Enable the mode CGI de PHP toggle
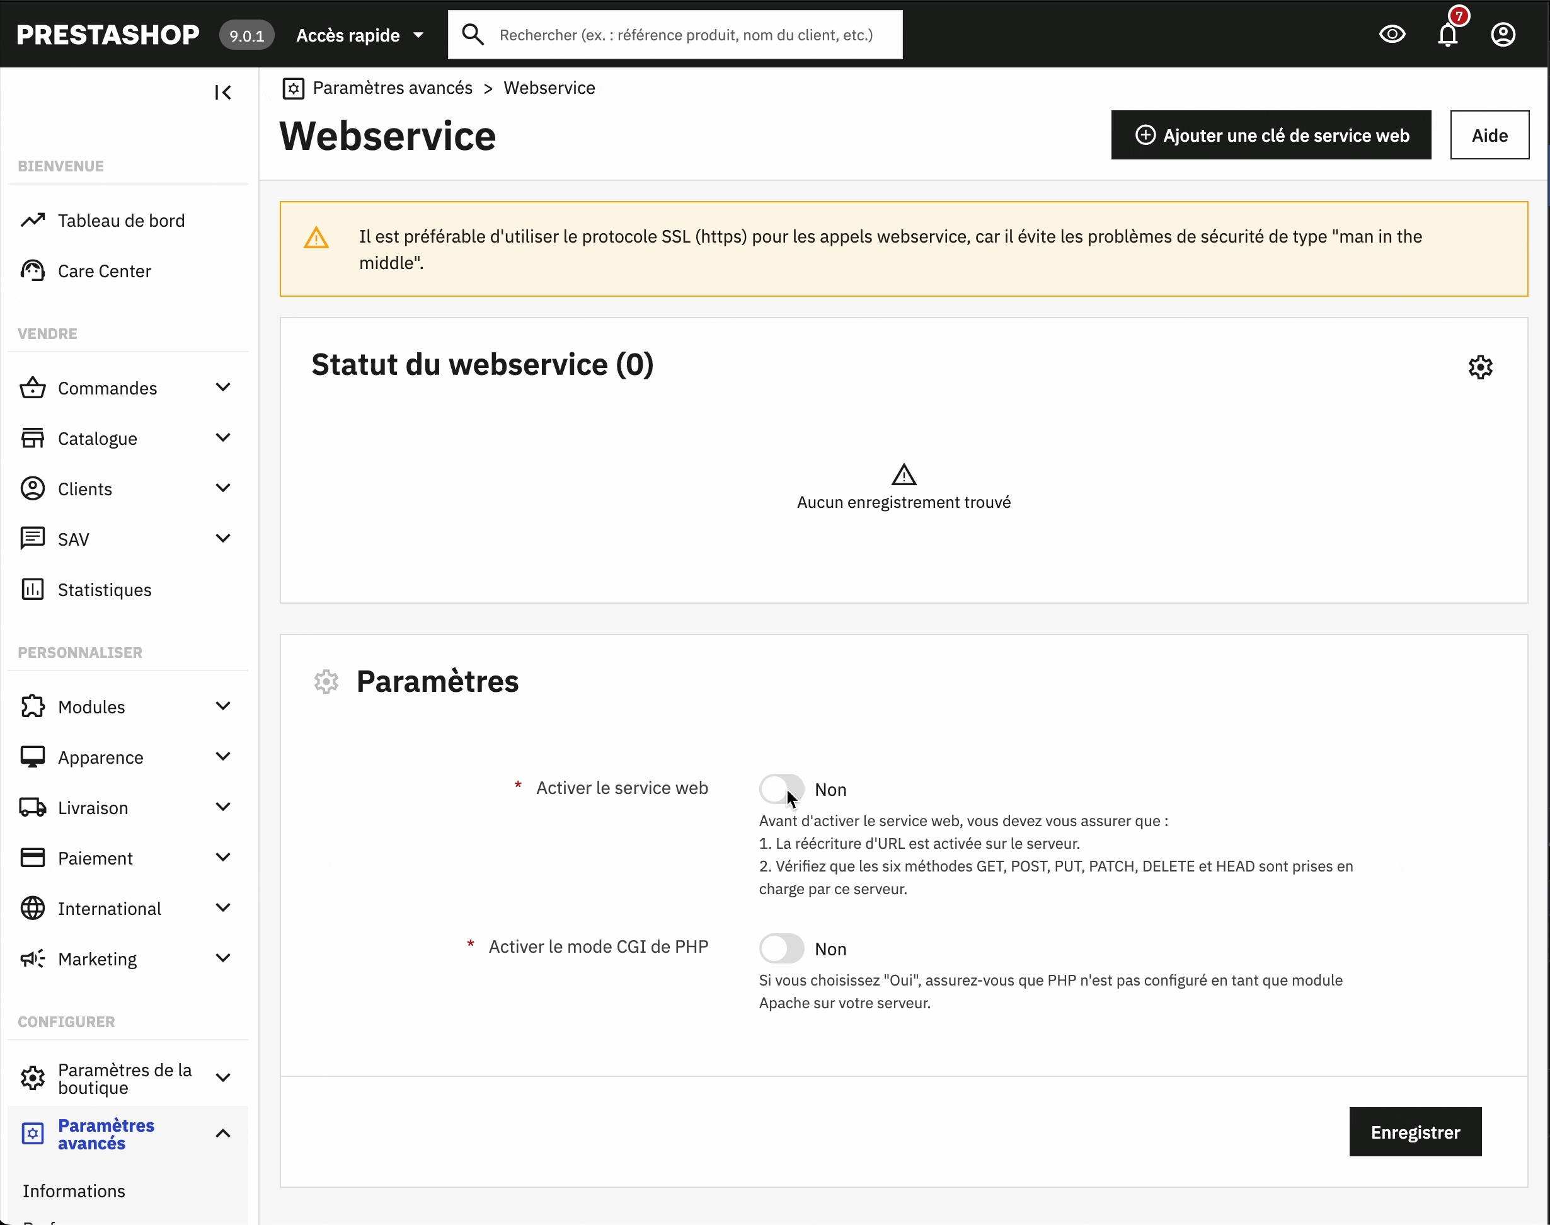This screenshot has height=1225, width=1550. [x=781, y=948]
